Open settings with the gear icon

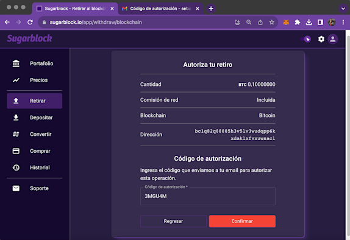point(321,39)
